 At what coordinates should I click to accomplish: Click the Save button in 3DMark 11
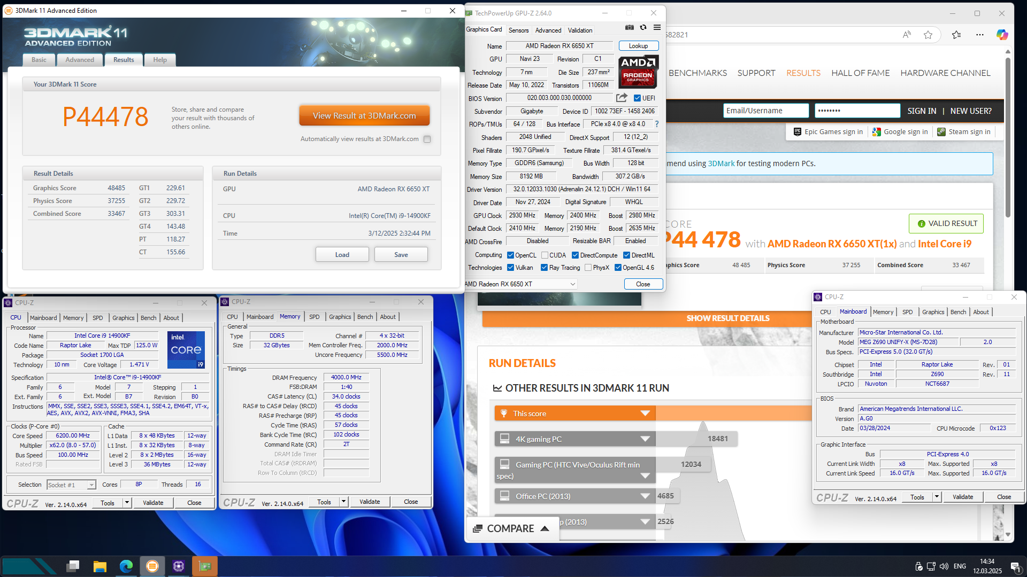(401, 255)
